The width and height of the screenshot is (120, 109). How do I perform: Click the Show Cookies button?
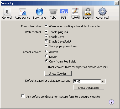[x=58, y=74]
